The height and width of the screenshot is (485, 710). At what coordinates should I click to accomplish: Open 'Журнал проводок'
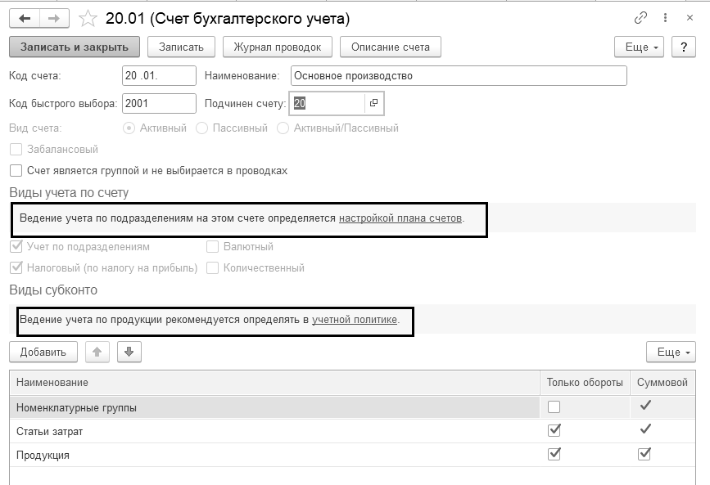coord(277,47)
